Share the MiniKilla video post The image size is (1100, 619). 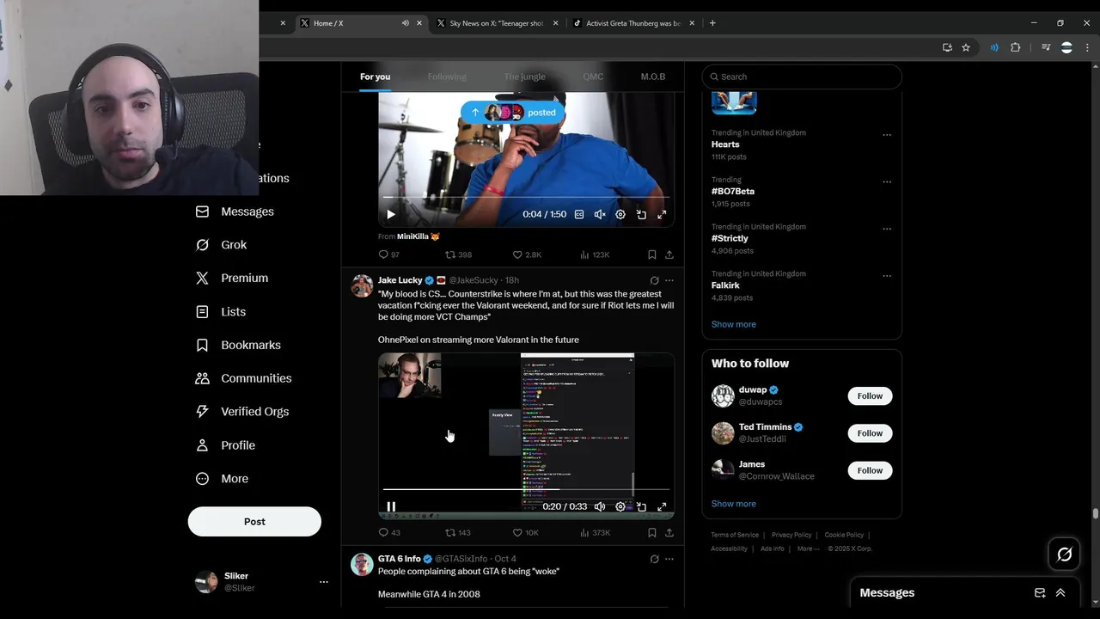(669, 254)
